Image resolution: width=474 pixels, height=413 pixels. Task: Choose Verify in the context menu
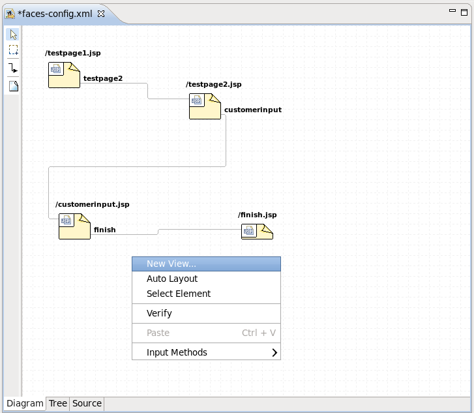click(x=159, y=313)
